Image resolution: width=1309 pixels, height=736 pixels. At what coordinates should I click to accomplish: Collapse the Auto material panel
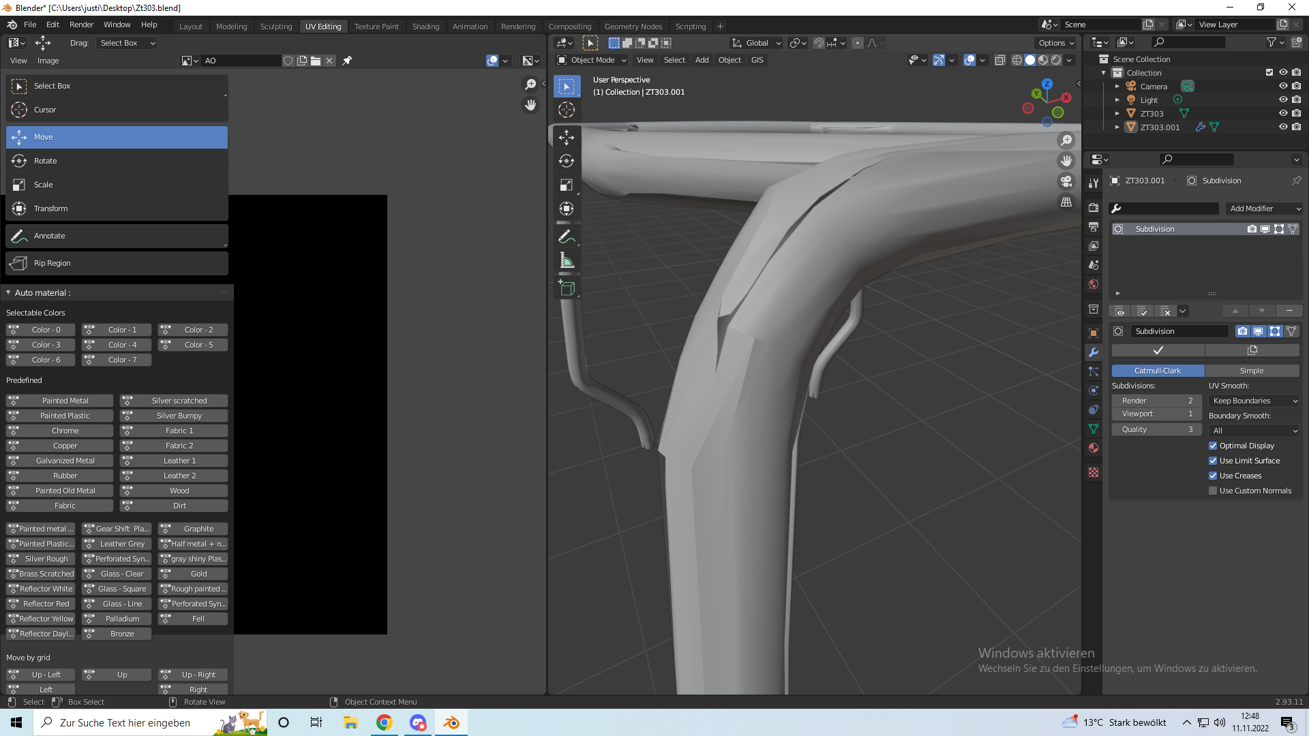[8, 292]
